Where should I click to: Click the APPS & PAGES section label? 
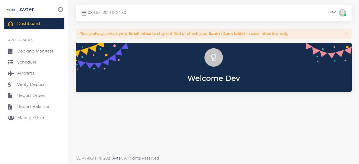pyautogui.click(x=21, y=40)
